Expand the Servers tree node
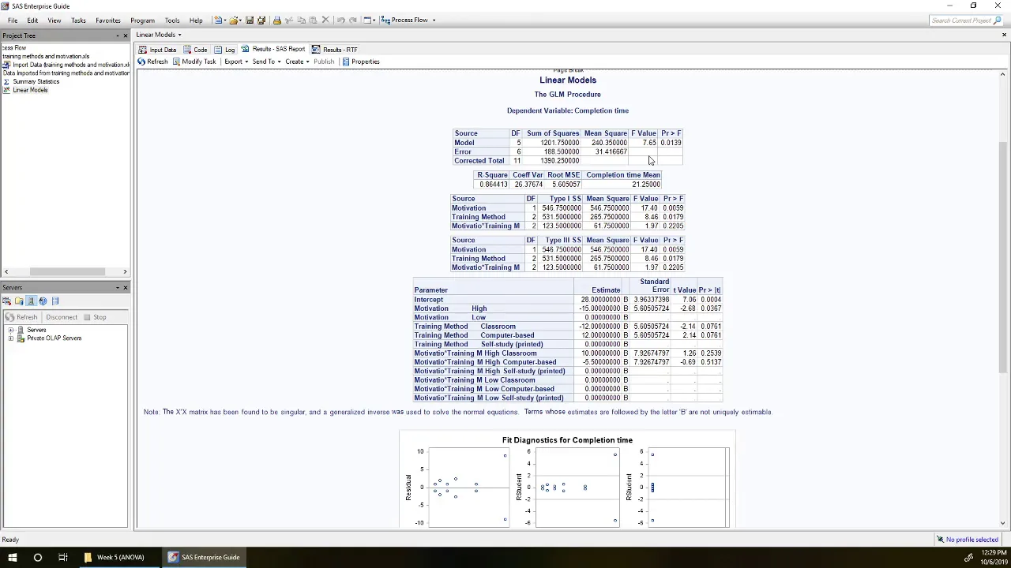This screenshot has width=1011, height=568. coord(11,330)
